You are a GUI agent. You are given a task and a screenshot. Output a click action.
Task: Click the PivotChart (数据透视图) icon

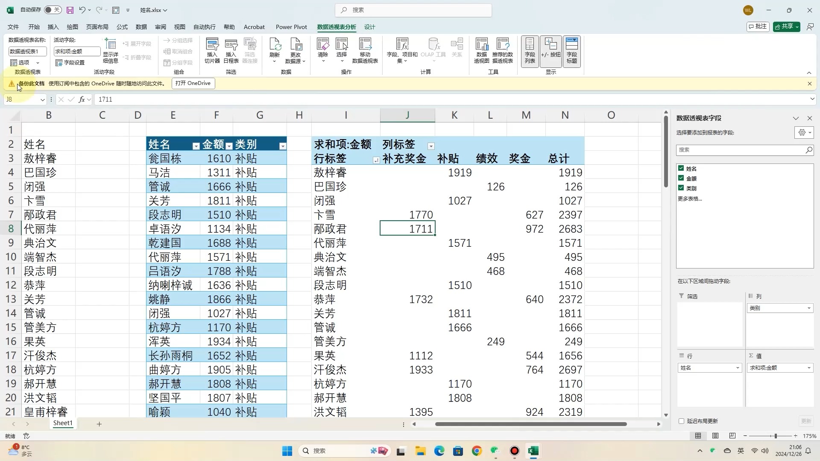[481, 45]
